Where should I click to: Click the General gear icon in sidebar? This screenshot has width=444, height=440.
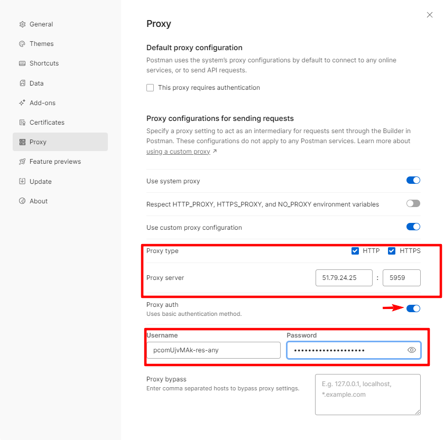(22, 24)
